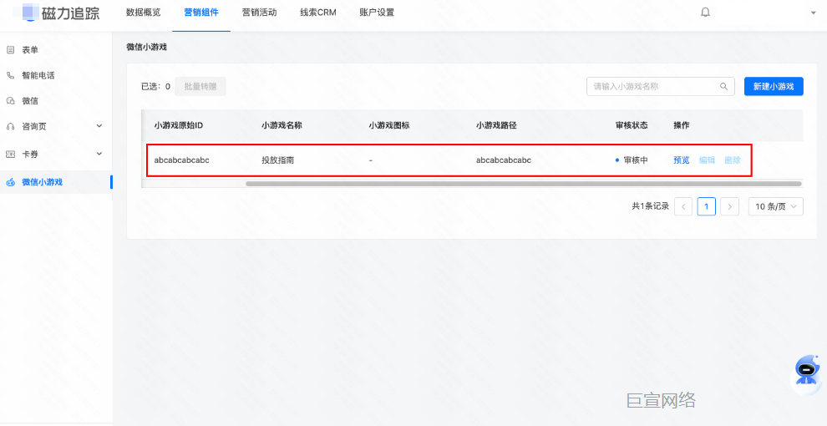Click the notification bell icon
Screen dimensions: 827x426
pyautogui.click(x=705, y=13)
